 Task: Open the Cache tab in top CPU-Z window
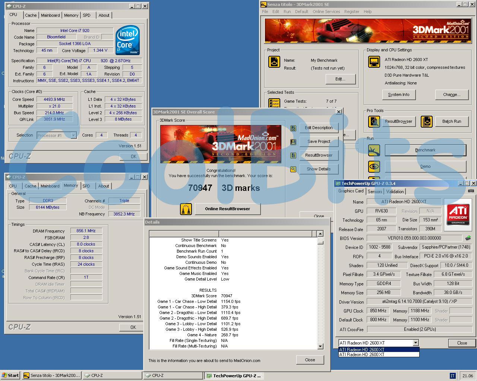31,15
